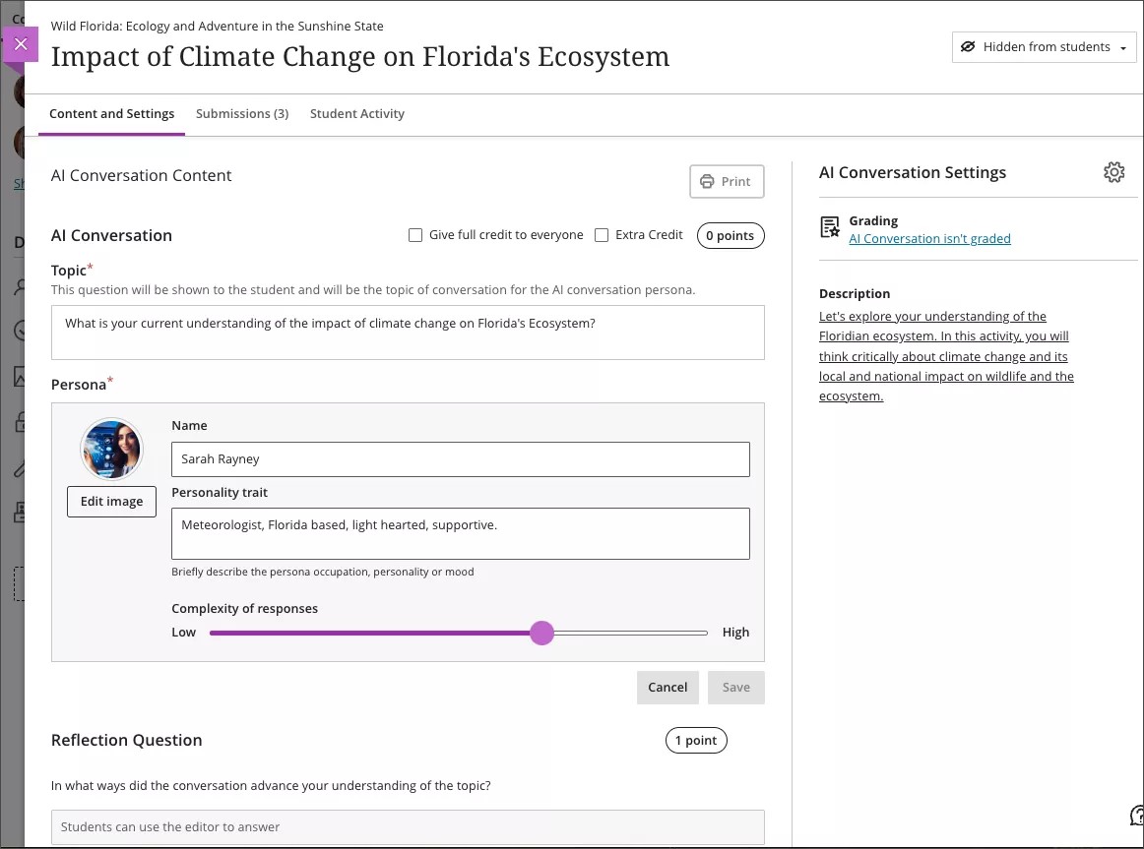The height and width of the screenshot is (849, 1144).
Task: Click Complexity of responses slider handle
Action: pyautogui.click(x=541, y=633)
